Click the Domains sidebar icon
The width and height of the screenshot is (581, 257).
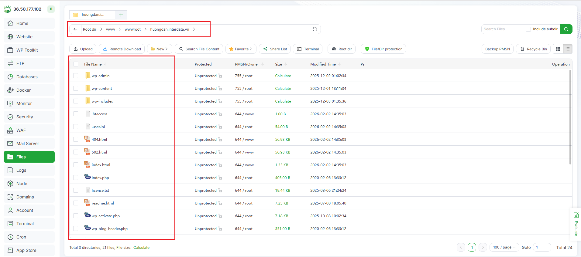point(10,197)
